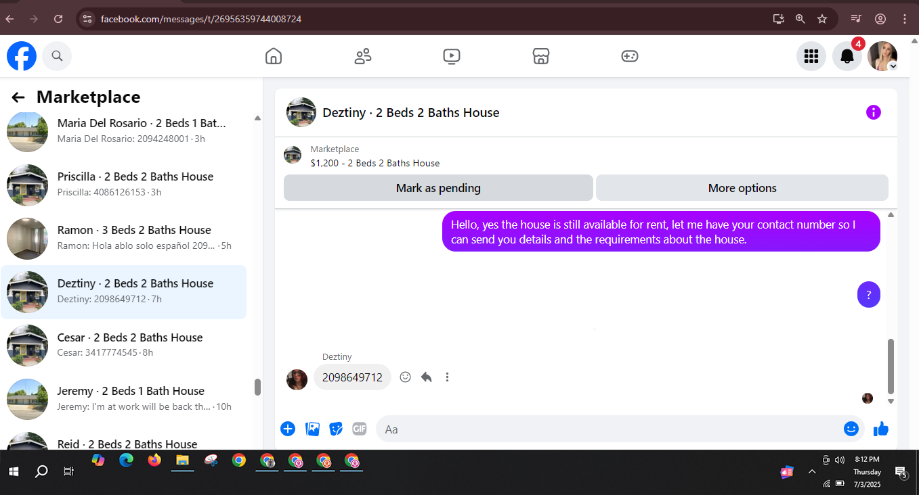Screen dimensions: 919x495
Task: Open the Chrome profile icon
Action: pos(880,19)
